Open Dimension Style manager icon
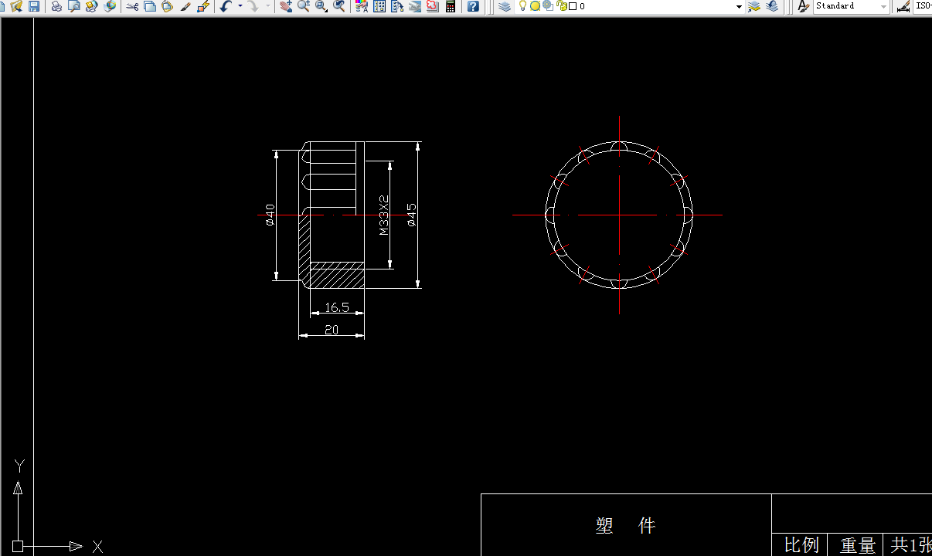The height and width of the screenshot is (556, 932). tap(903, 6)
